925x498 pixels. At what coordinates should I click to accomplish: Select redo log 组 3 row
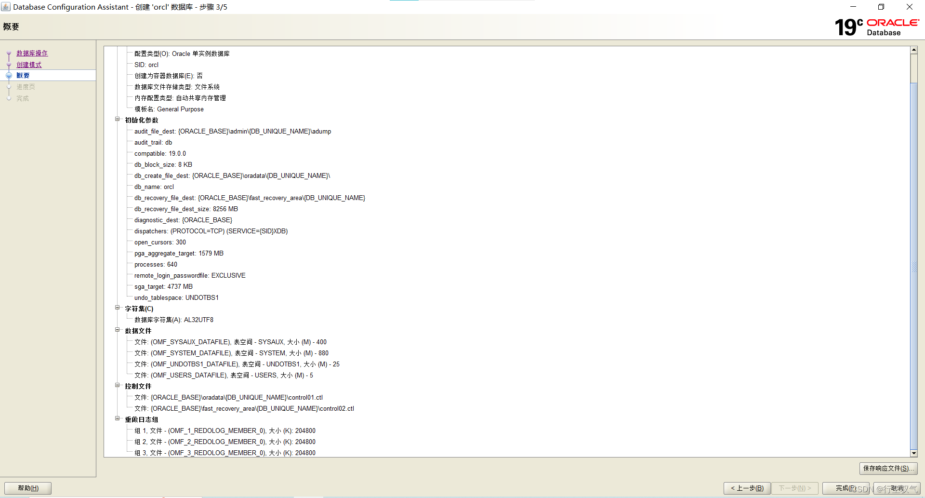point(225,453)
